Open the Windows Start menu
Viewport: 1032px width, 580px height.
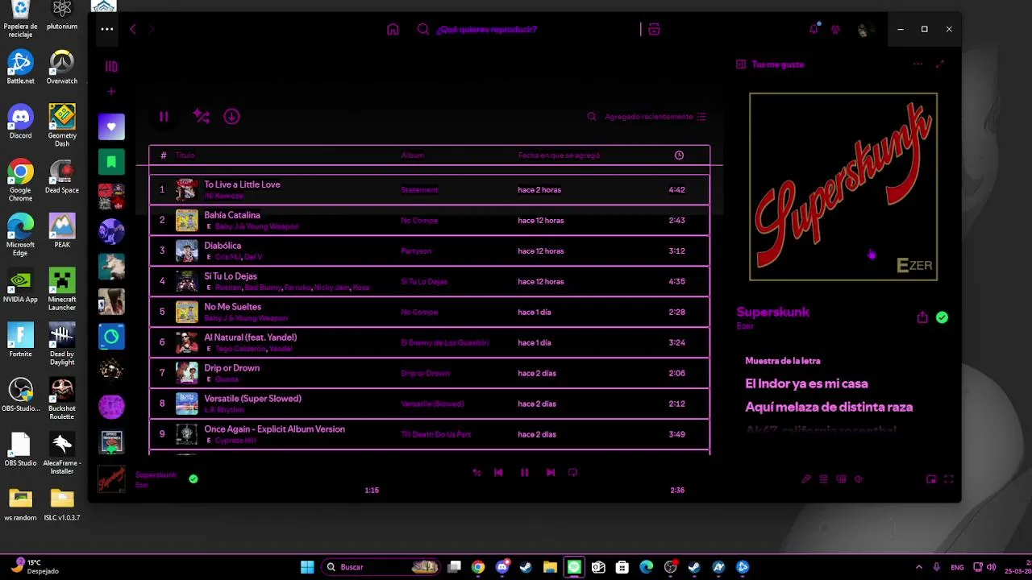[x=307, y=567]
